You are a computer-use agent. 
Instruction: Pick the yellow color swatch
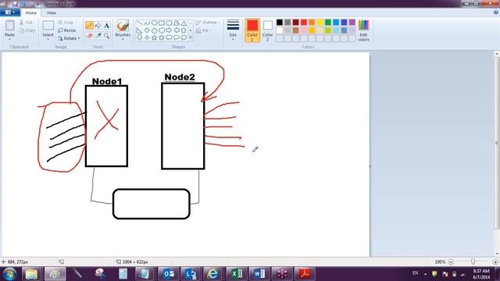click(320, 23)
